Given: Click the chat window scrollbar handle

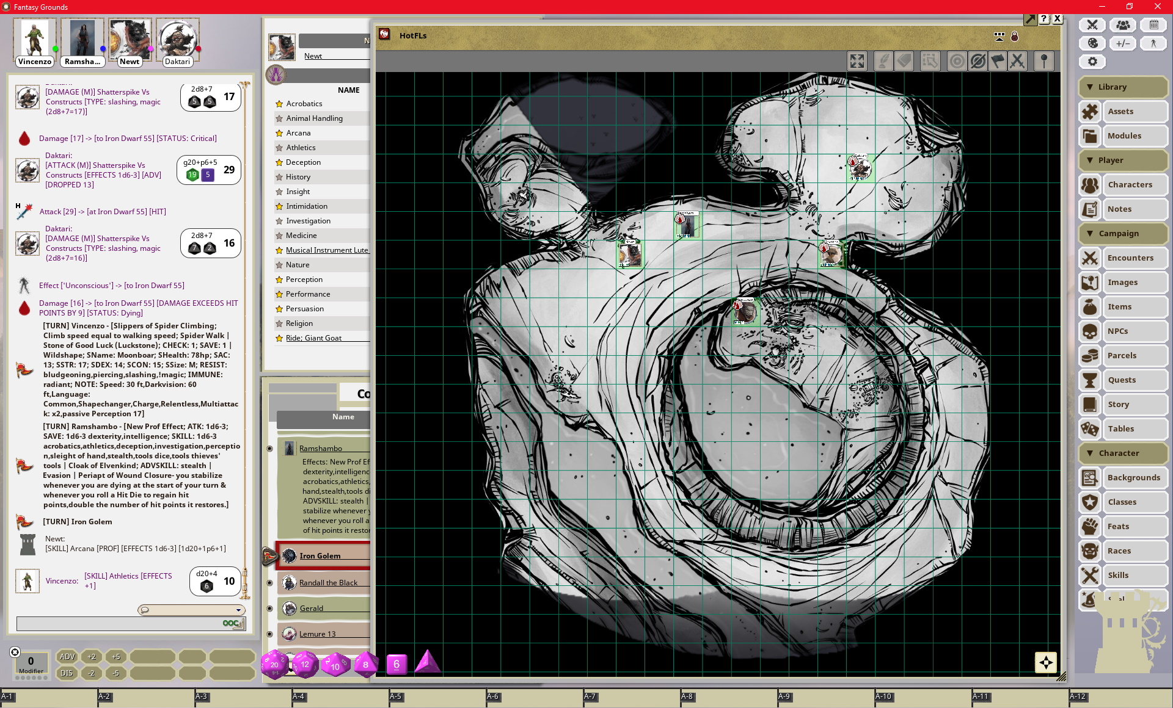Looking at the screenshot, I should [245, 583].
